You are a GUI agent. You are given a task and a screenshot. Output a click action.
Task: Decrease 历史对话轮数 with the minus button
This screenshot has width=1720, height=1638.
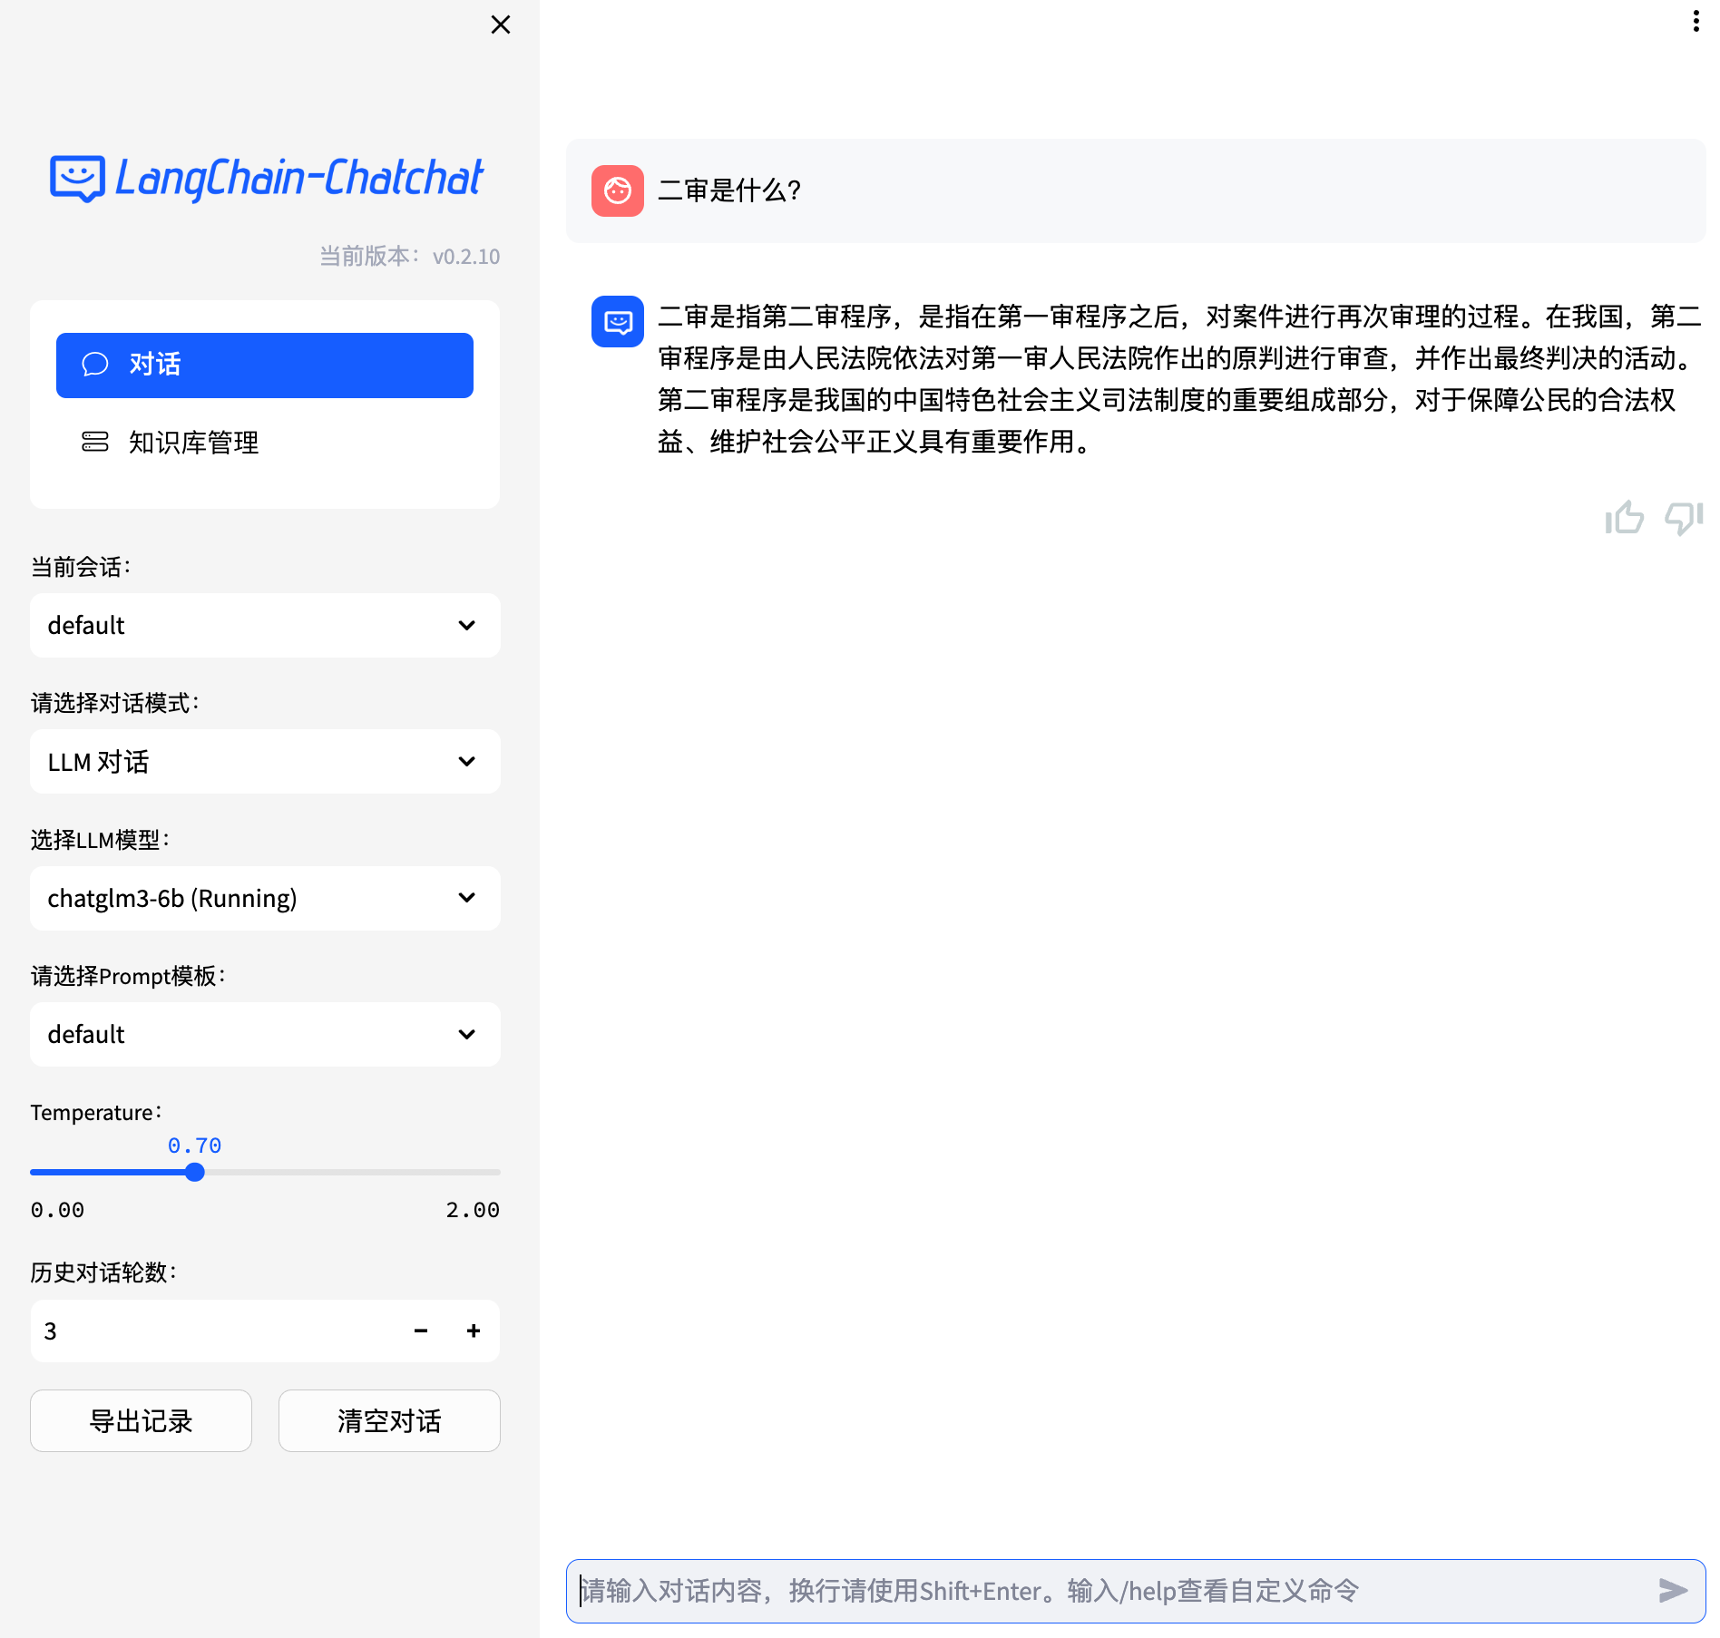point(421,1331)
